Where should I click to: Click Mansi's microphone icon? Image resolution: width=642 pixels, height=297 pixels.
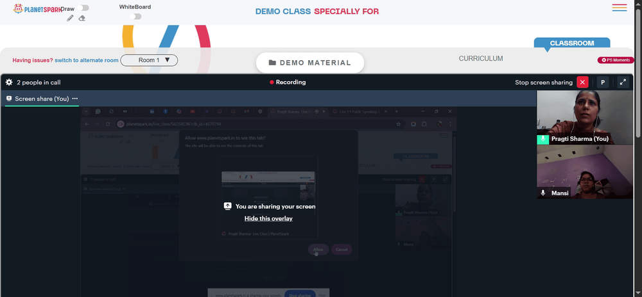(x=543, y=193)
